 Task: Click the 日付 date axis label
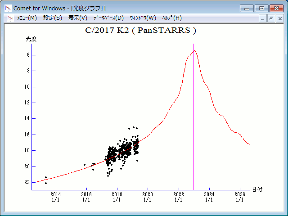[257, 190]
